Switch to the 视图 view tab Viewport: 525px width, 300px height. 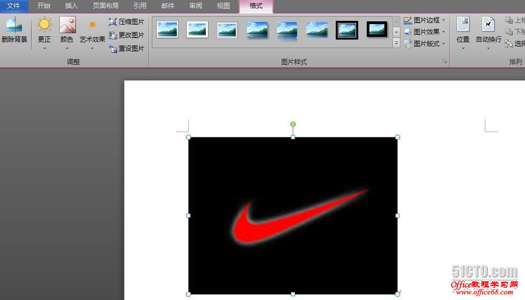coord(223,6)
